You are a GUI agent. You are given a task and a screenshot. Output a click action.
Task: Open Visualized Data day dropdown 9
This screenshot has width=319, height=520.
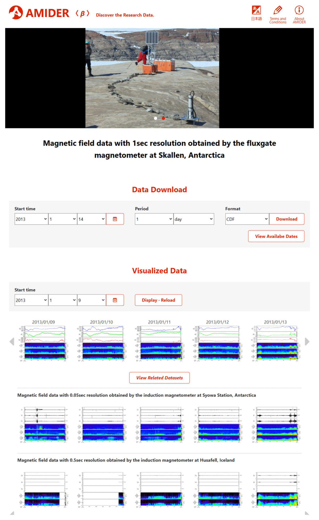(x=92, y=300)
